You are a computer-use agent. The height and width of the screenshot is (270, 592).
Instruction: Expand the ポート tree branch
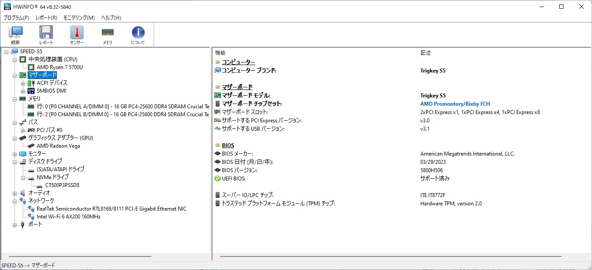tap(15, 225)
